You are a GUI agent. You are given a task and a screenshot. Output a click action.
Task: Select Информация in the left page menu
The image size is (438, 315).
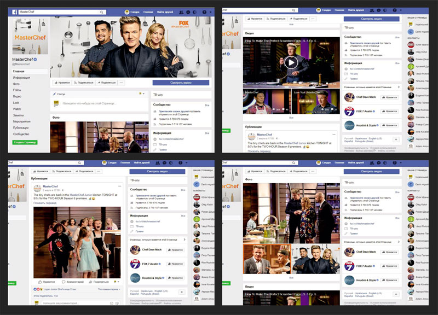coord(21,78)
